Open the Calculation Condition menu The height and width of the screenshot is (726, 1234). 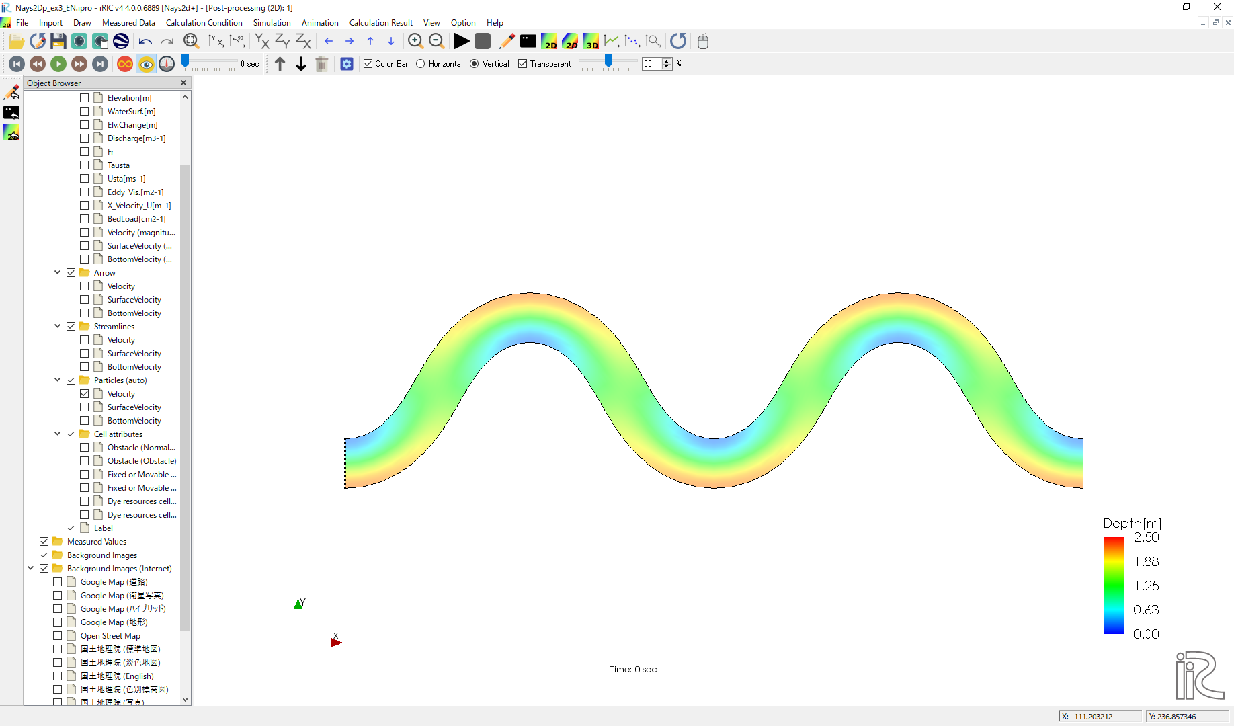pyautogui.click(x=204, y=23)
